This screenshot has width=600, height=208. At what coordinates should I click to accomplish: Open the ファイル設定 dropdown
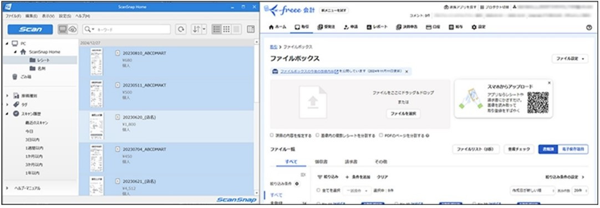click(570, 59)
